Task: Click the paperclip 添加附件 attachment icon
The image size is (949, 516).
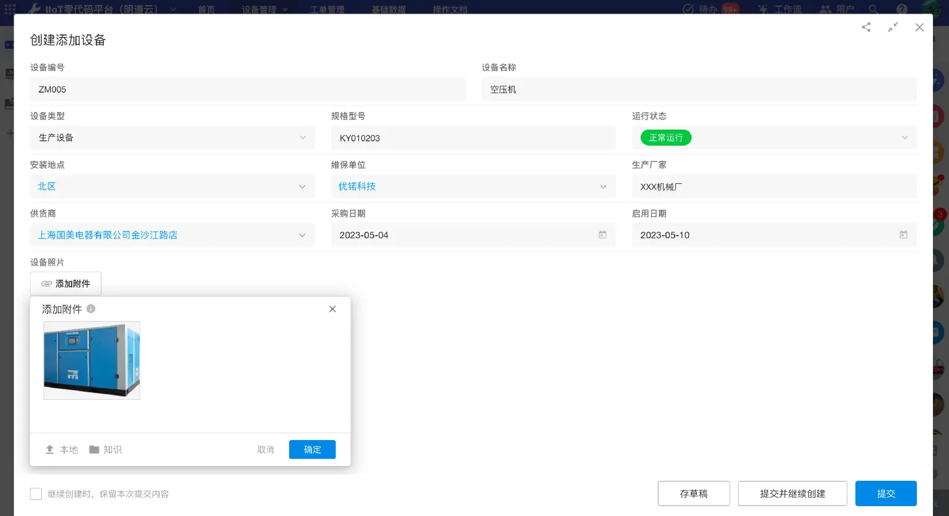Action: [46, 283]
